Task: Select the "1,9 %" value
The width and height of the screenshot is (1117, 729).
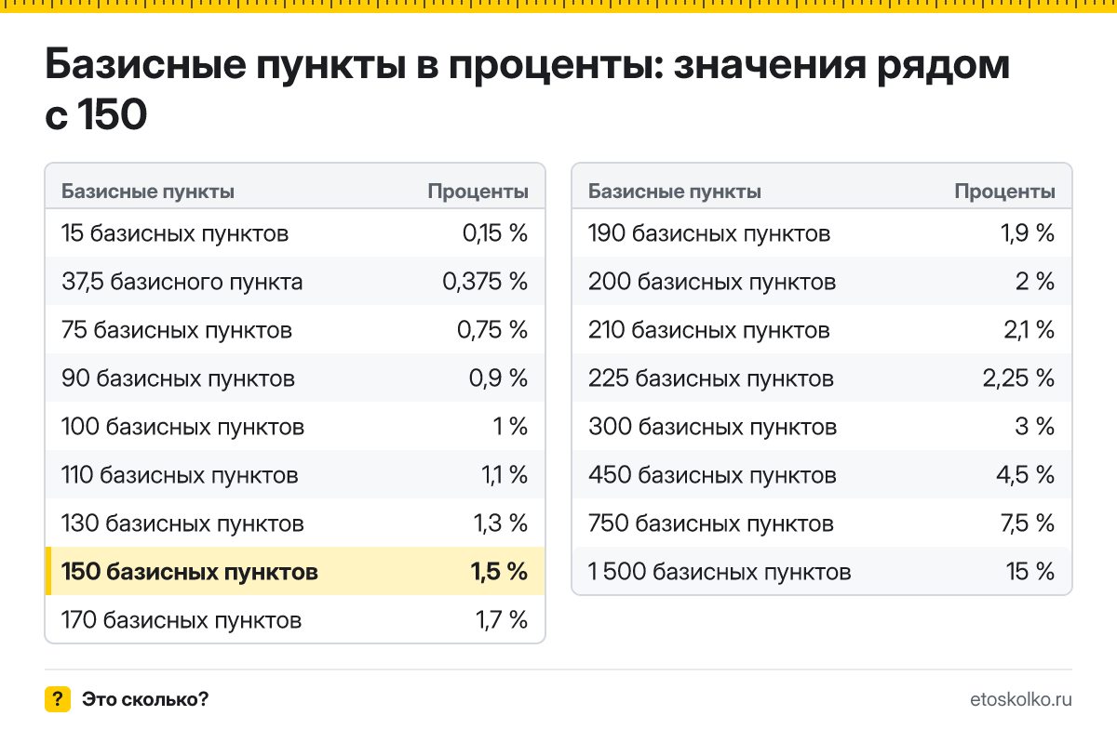Action: tap(1029, 233)
